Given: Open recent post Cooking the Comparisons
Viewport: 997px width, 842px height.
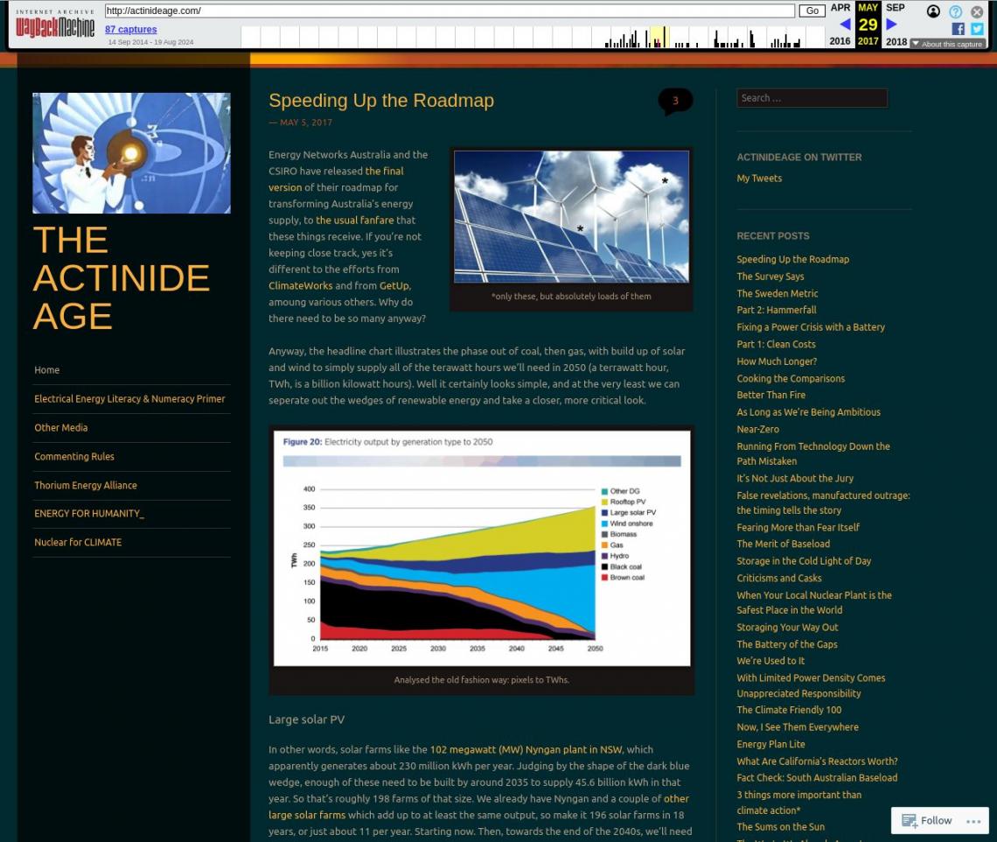Looking at the screenshot, I should [x=791, y=379].
